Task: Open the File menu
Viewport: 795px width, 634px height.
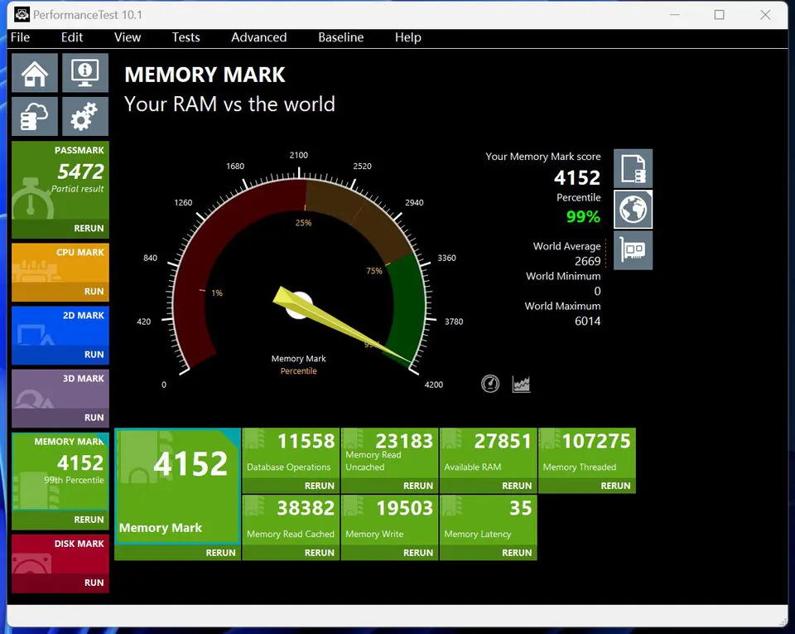Action: [x=20, y=37]
